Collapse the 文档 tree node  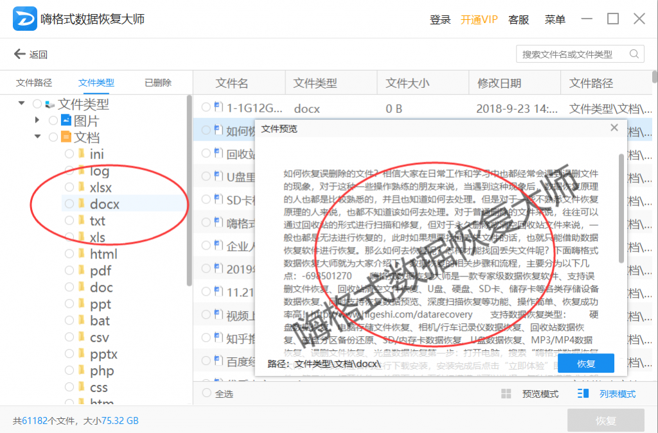click(x=38, y=137)
